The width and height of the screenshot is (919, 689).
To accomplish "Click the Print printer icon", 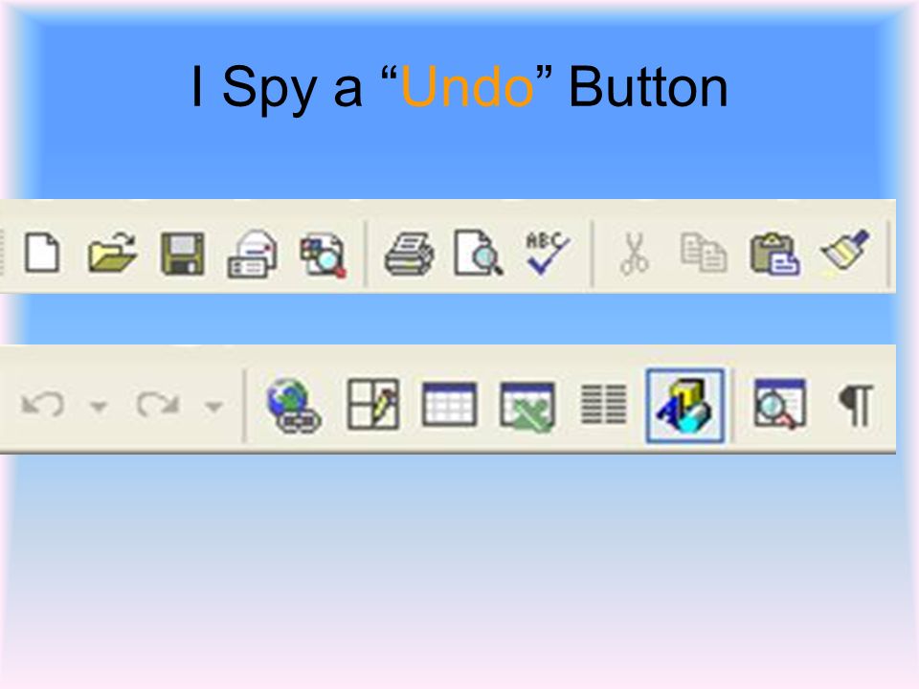I will click(x=409, y=254).
